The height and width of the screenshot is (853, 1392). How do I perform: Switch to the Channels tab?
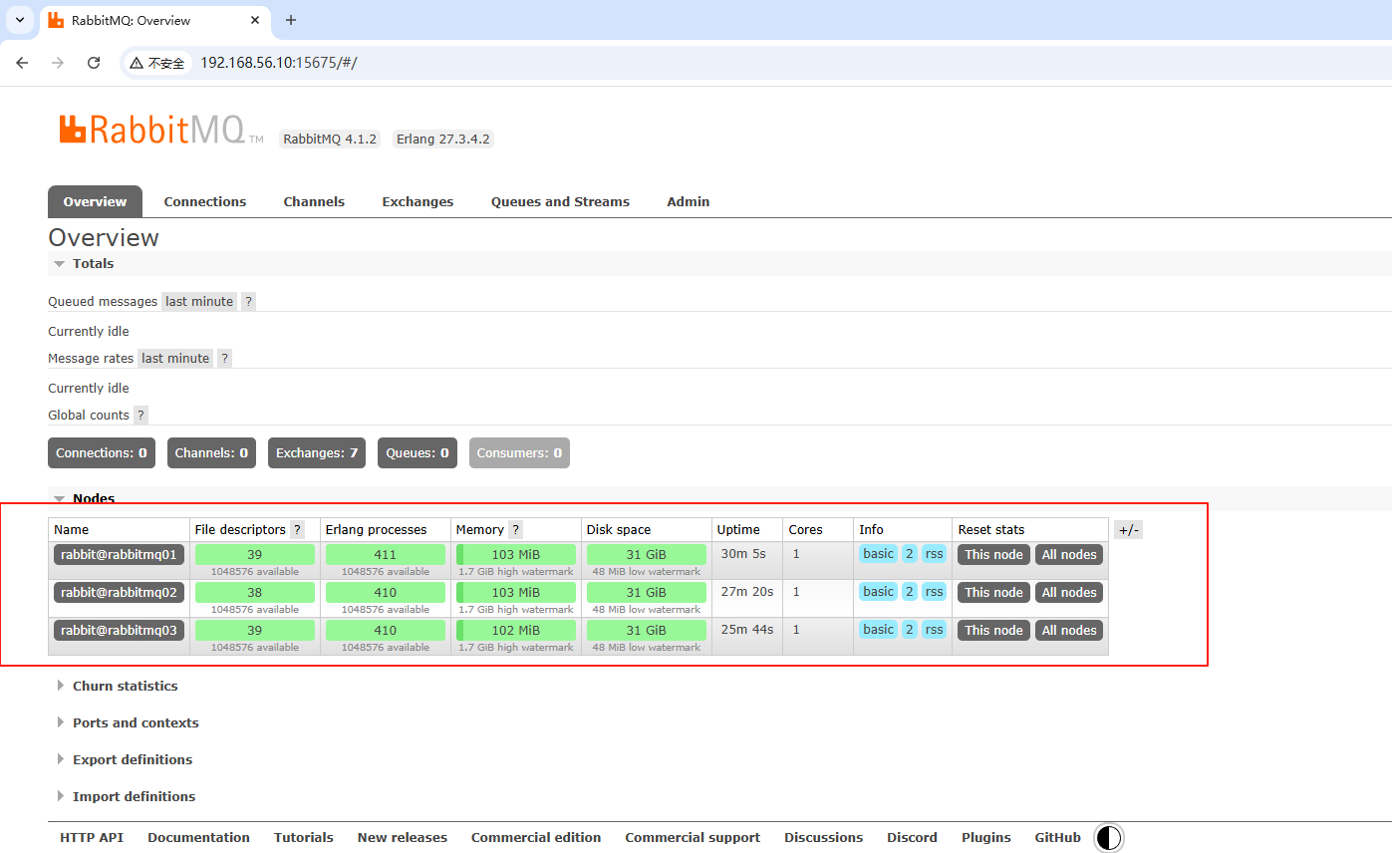coord(314,201)
